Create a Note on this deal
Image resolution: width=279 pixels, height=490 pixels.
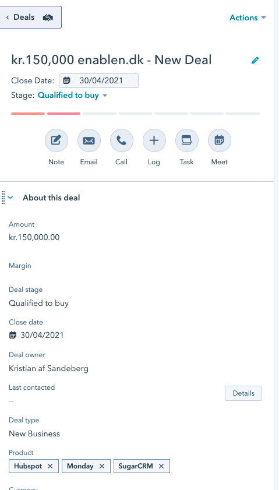(56, 140)
